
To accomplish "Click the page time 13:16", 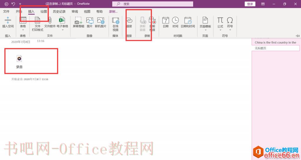I will tap(41, 41).
